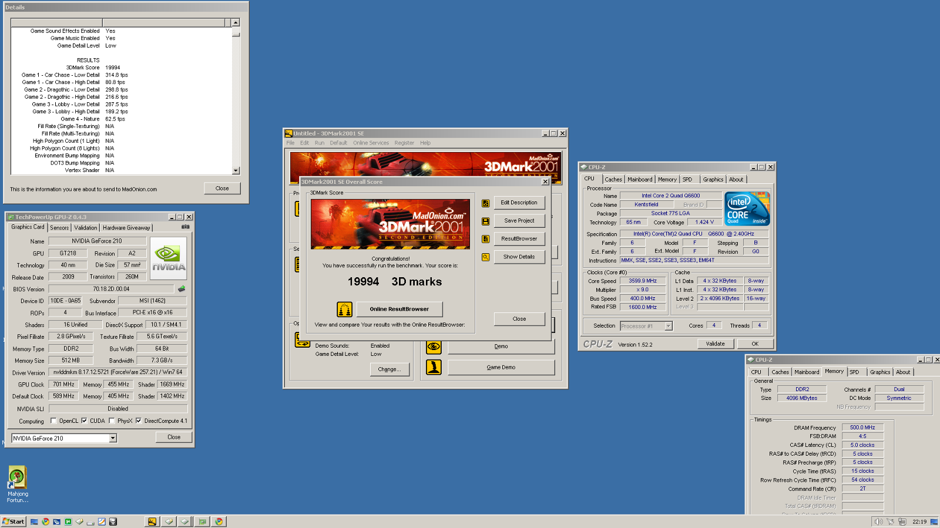Switch to About tab in lower CPU-Z
Image resolution: width=940 pixels, height=528 pixels.
pos(903,372)
